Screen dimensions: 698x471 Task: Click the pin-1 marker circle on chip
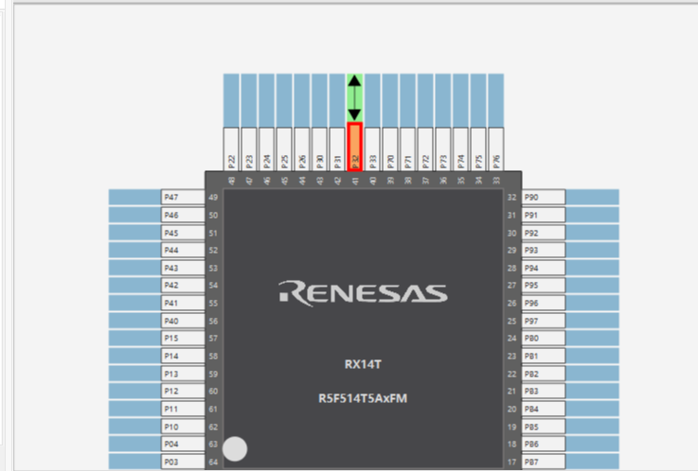point(235,449)
